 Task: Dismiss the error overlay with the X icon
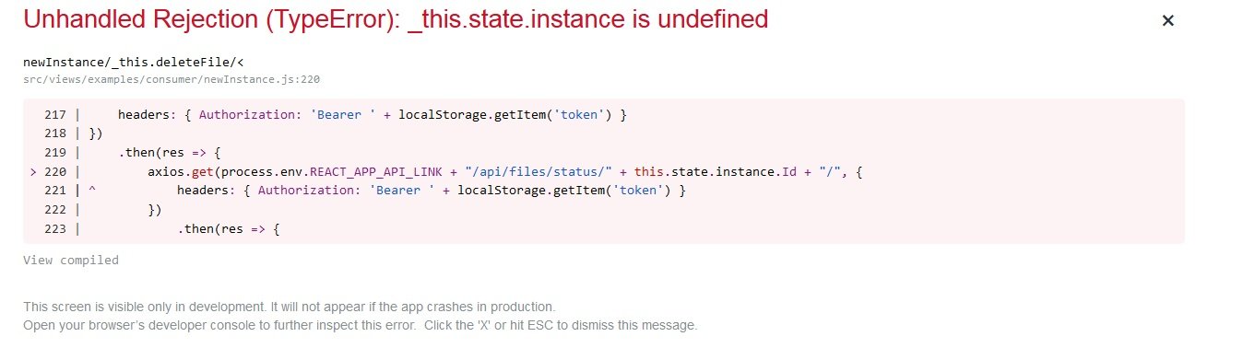(1167, 20)
